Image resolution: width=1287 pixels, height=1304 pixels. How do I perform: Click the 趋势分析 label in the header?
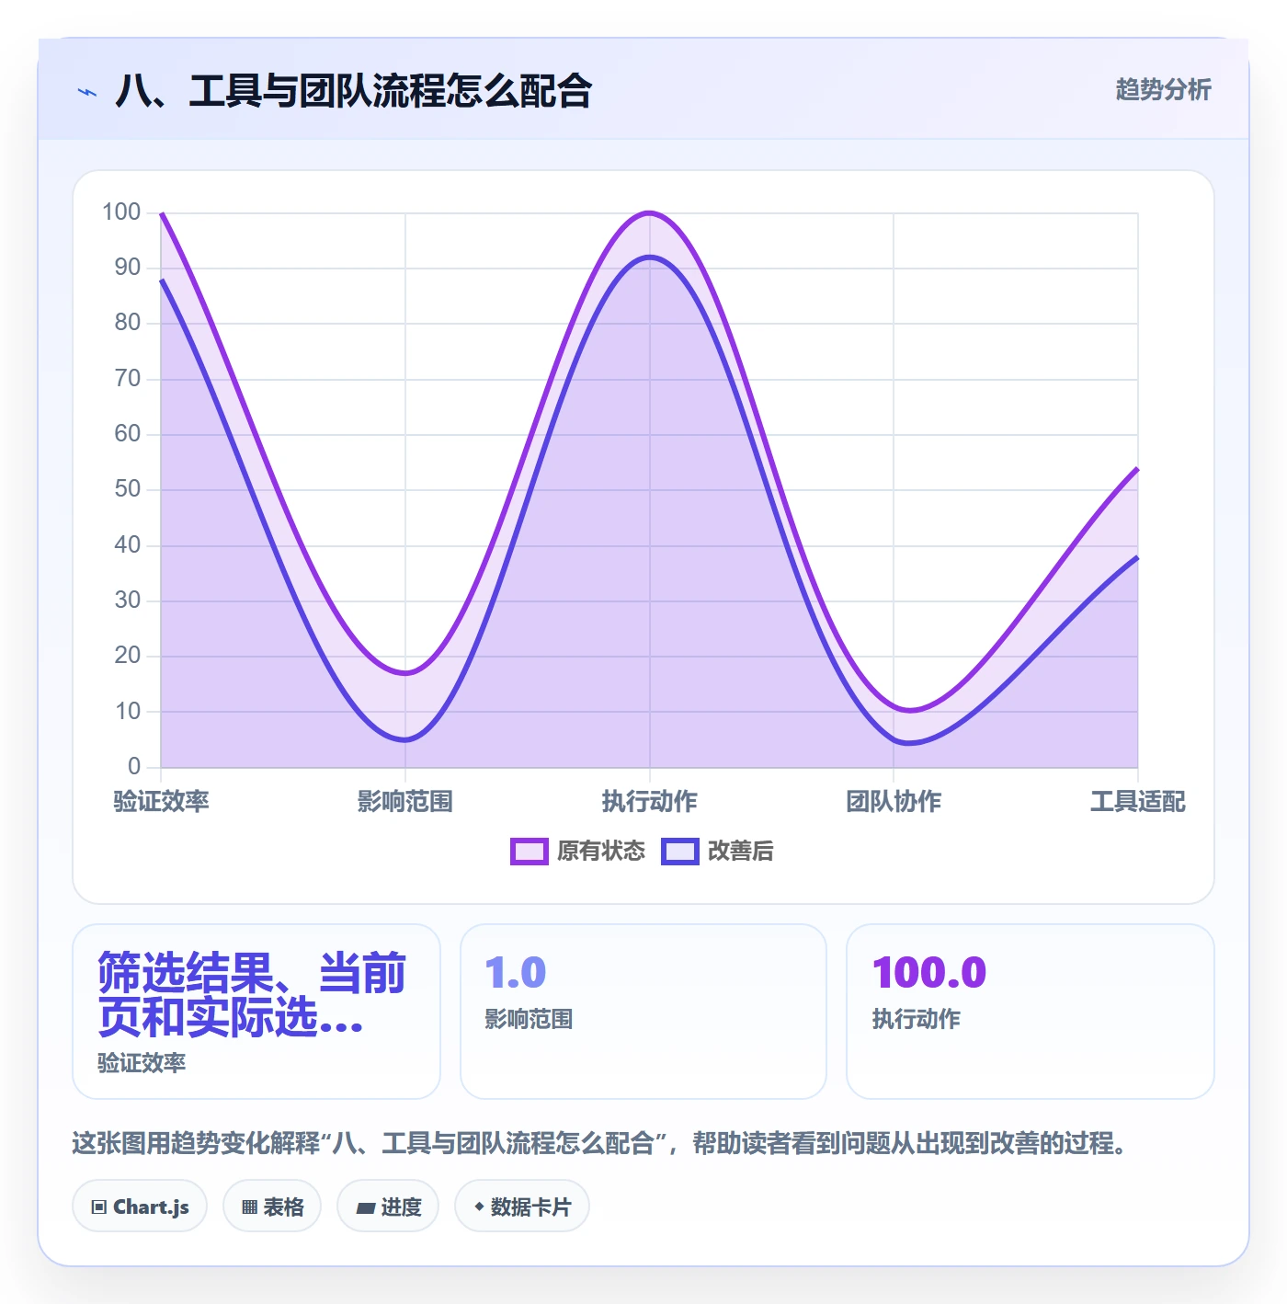(x=1164, y=90)
